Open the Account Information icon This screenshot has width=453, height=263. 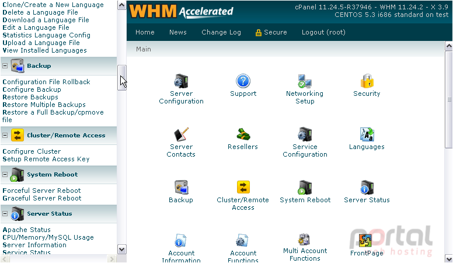(181, 240)
